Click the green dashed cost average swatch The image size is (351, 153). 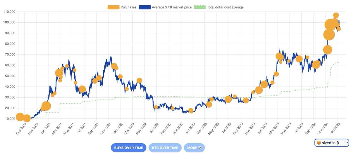200,7
